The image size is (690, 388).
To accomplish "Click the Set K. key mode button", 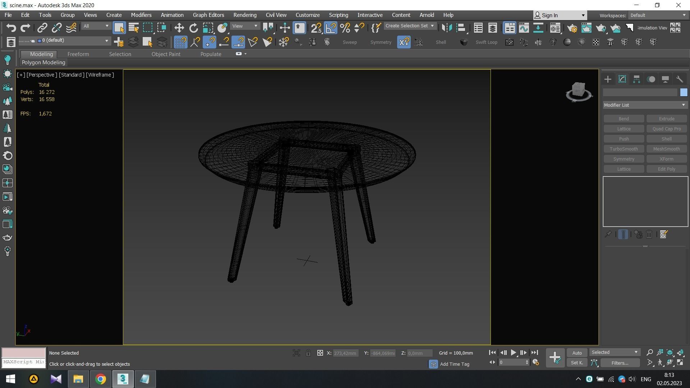I will tap(577, 363).
